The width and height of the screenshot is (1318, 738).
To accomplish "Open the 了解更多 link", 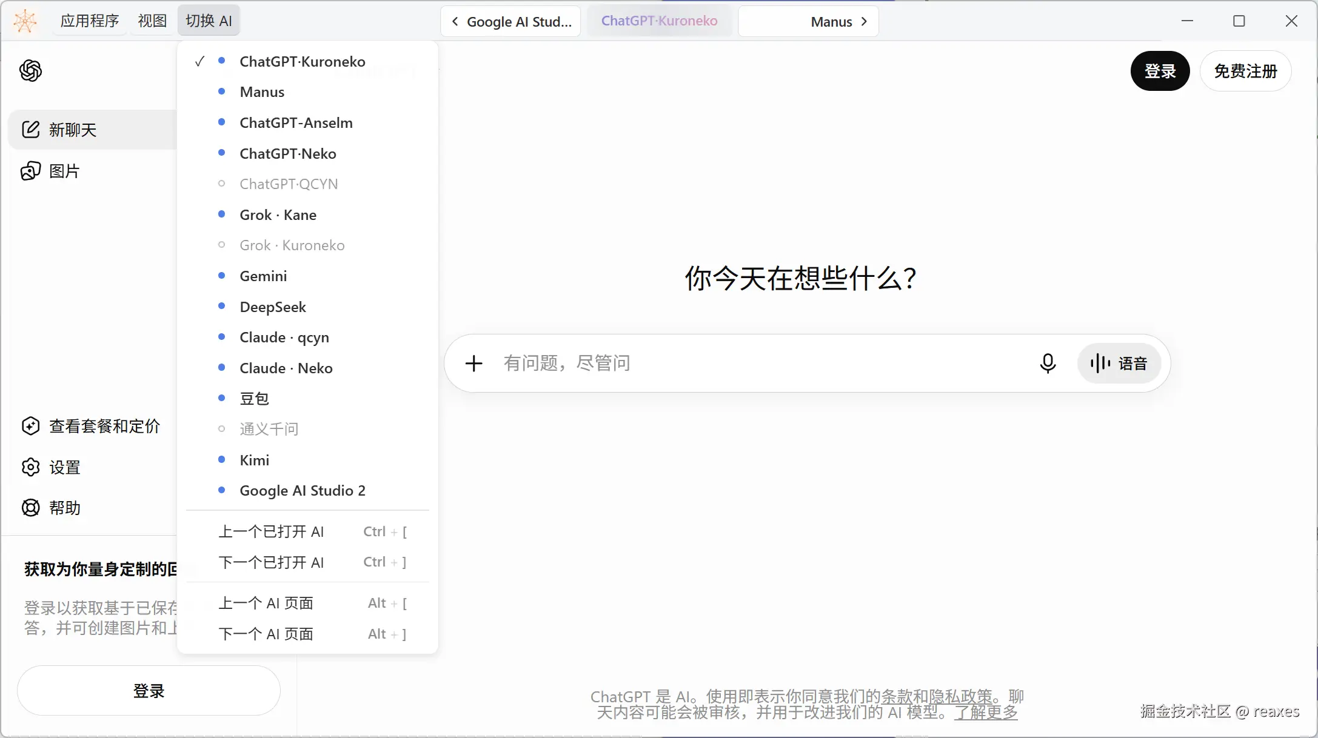I will [986, 713].
